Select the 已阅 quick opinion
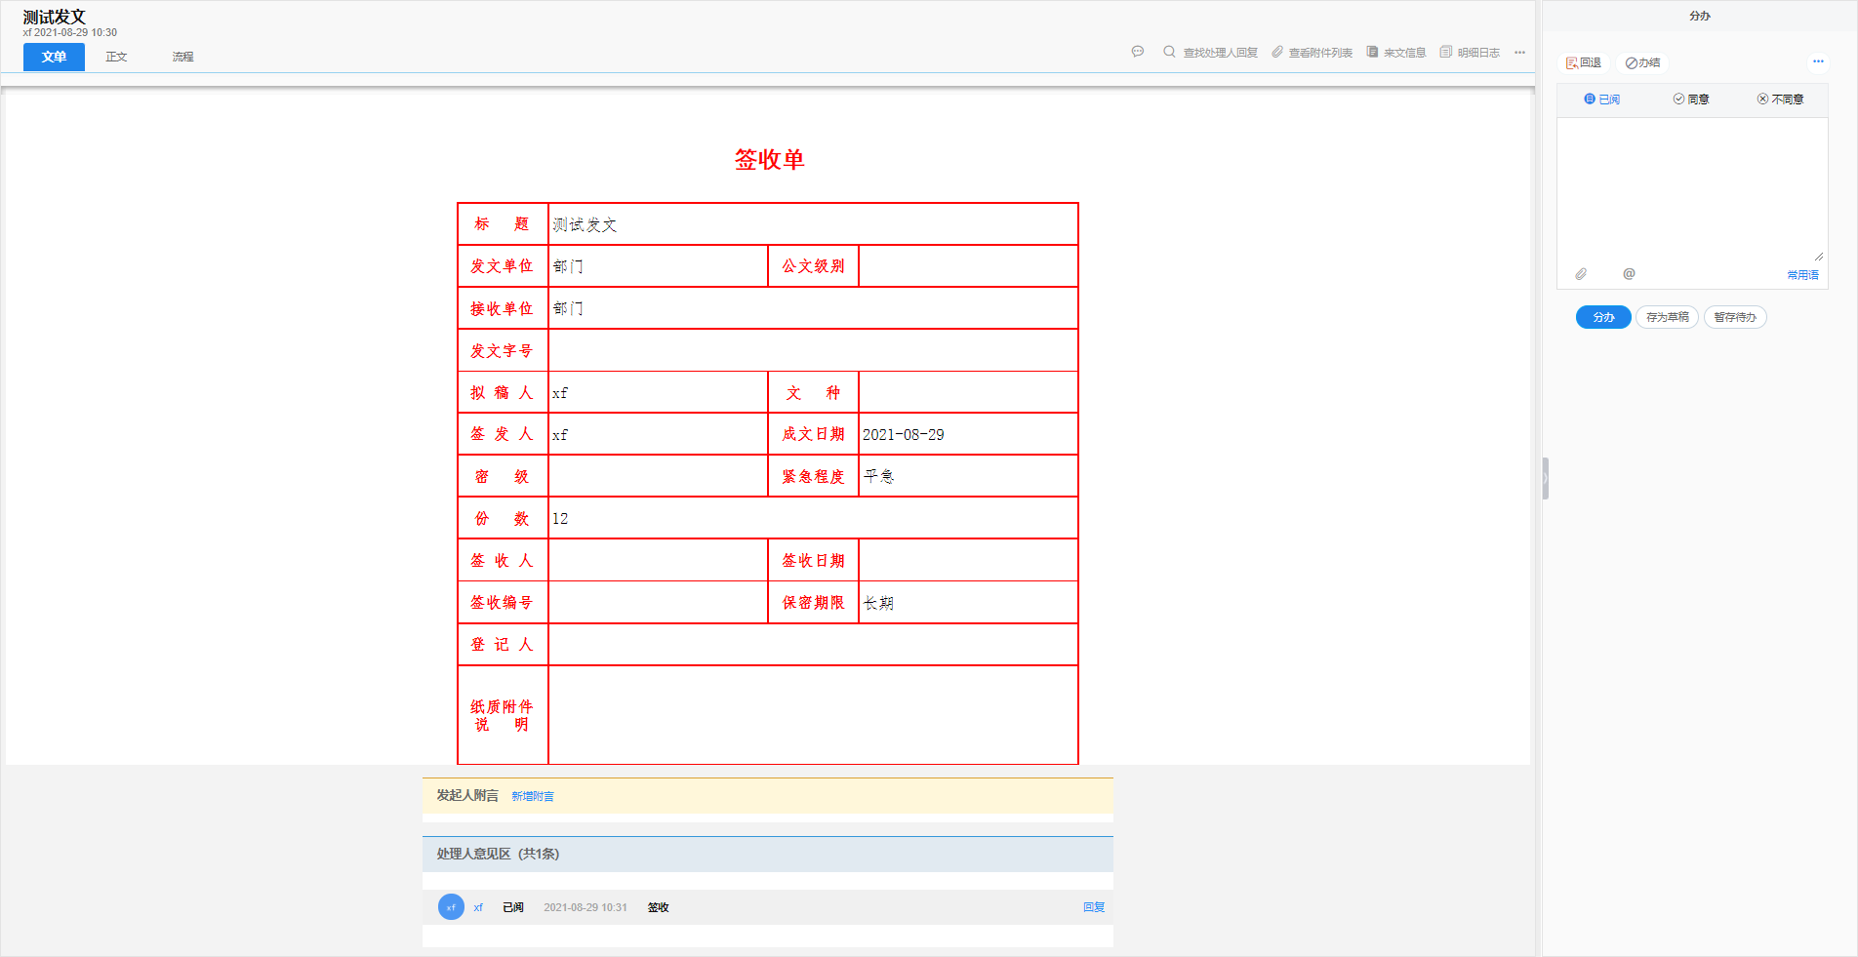 pos(1602,99)
